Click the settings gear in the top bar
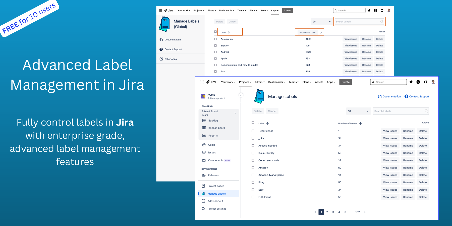This screenshot has height=226, width=452. pos(426,82)
